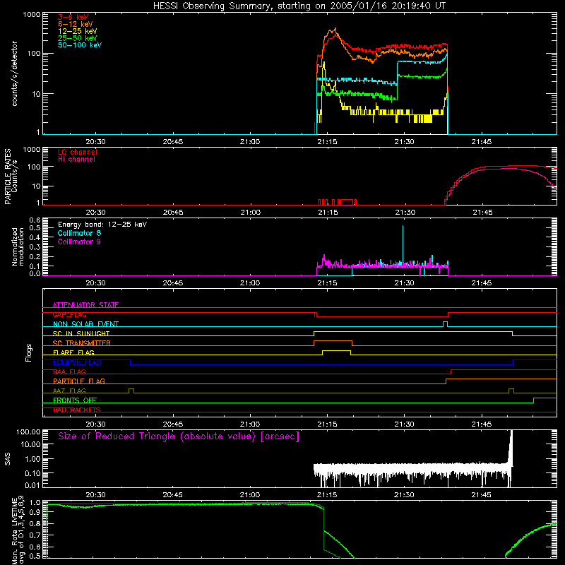The width and height of the screenshot is (565, 565).
Task: Click the 0.6 tick label in modulation panel
Action: pos(35,220)
